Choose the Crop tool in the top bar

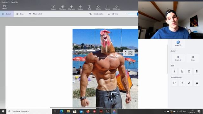[x=20, y=14]
